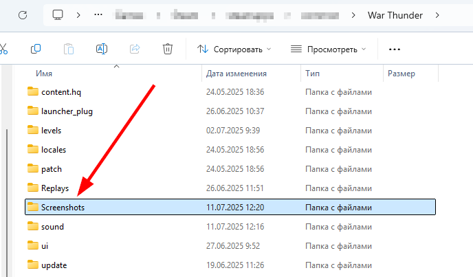Select the locales folder icon
This screenshot has height=277, width=473.
33,149
